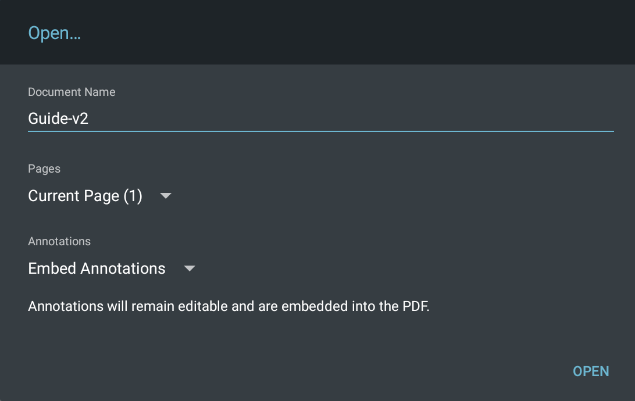Screen dimensions: 635x401
Task: Click the dialog header bar
Action: click(317, 32)
